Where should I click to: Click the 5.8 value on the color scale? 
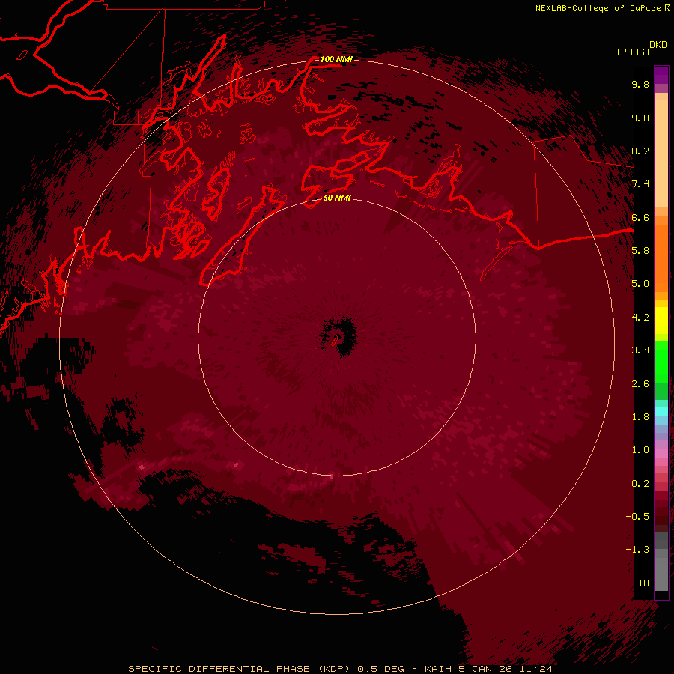[640, 251]
